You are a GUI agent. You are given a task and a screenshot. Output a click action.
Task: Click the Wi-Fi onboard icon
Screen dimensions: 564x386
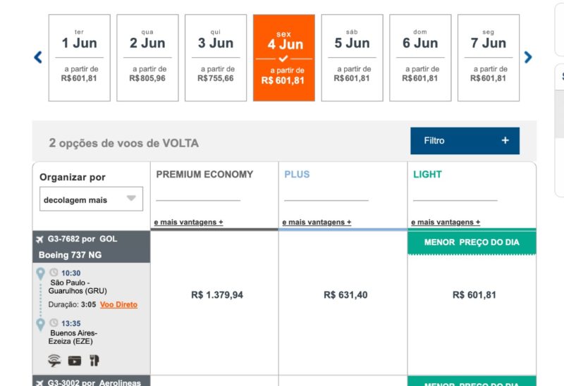click(x=54, y=361)
